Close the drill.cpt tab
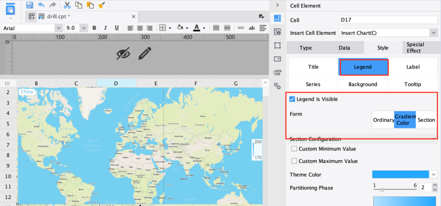The image size is (441, 206). (133, 16)
